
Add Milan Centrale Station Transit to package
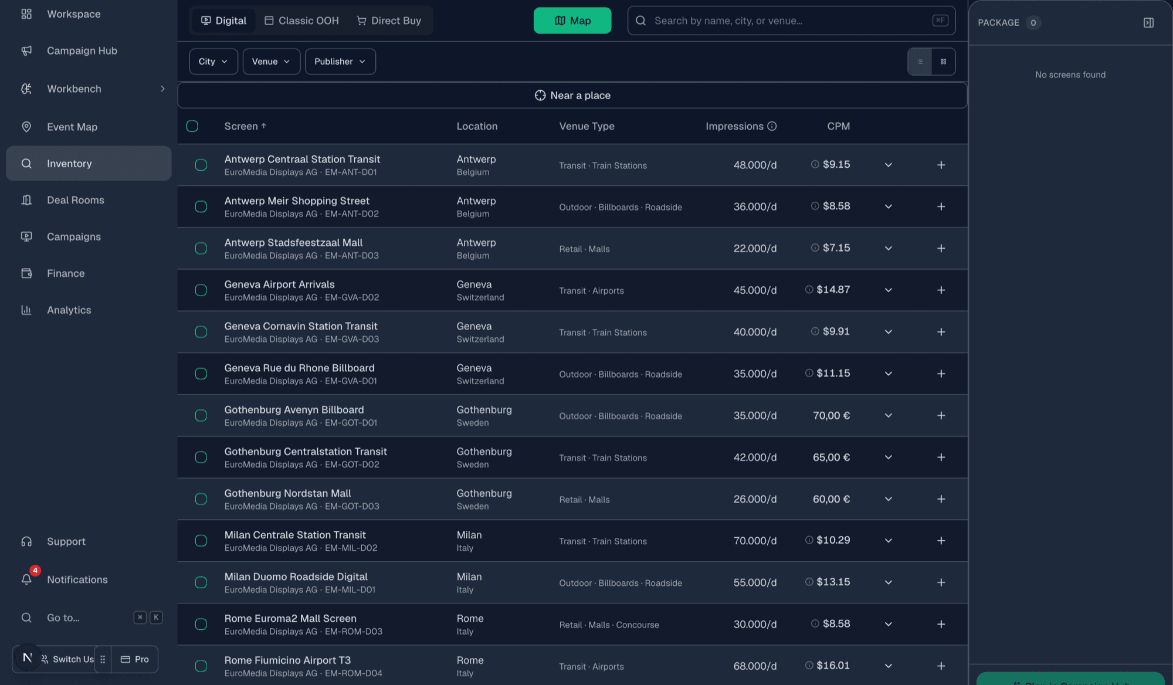(941, 541)
